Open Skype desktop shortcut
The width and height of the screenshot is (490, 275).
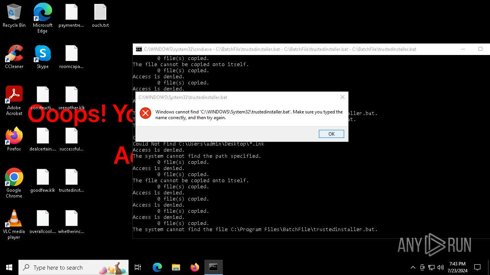(42, 57)
